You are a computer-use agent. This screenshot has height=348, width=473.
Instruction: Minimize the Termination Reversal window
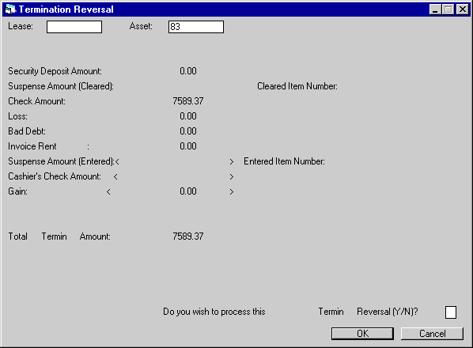[435, 9]
